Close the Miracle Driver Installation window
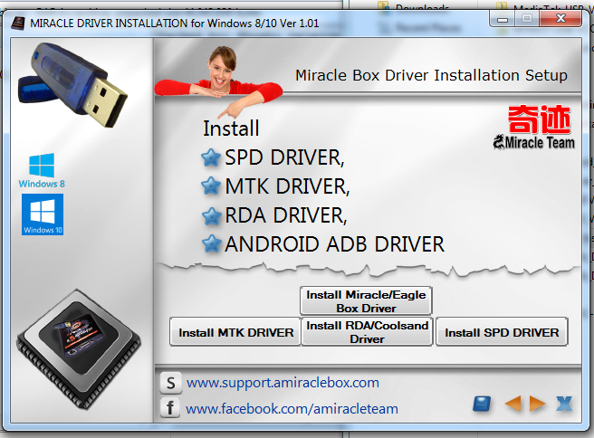 [560, 18]
